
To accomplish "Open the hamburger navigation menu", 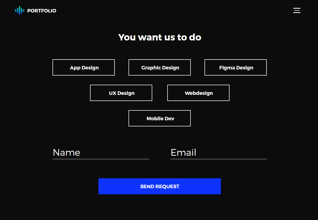I will pos(297,10).
